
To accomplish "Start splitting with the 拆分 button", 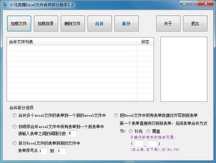I will click(127, 24).
